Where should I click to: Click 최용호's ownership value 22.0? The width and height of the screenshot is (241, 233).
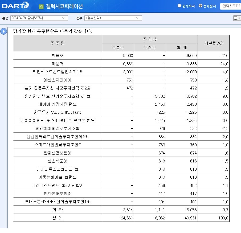point(224,55)
